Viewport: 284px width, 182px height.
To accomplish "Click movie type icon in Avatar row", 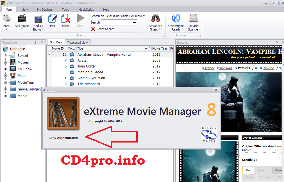I will (x=72, y=60).
